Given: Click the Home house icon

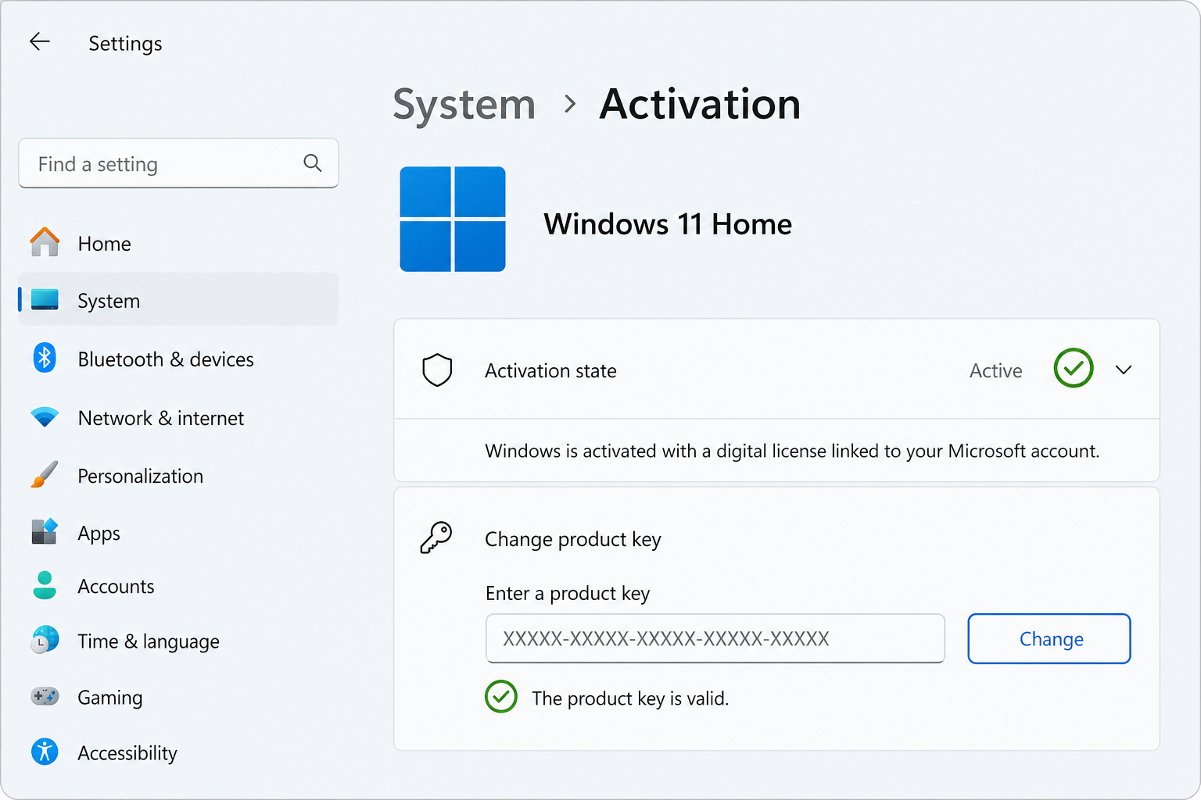Looking at the screenshot, I should click(45, 242).
